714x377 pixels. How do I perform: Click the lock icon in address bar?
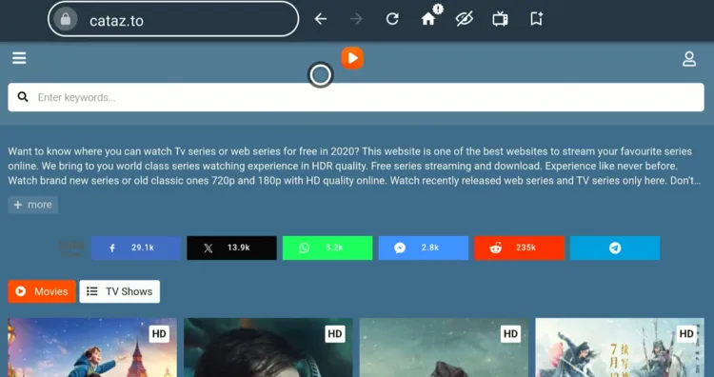[x=66, y=19]
